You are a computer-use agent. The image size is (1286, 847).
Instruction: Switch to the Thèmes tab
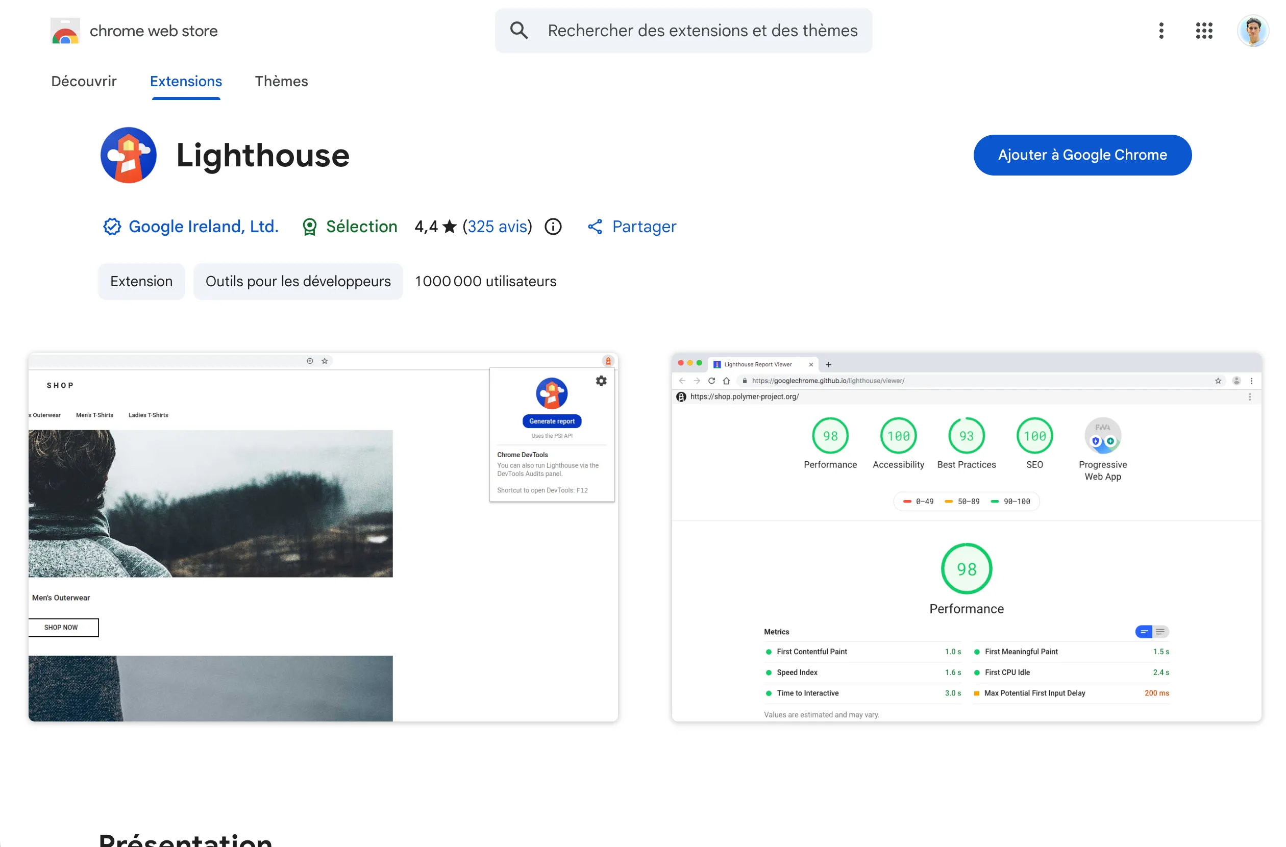pos(281,82)
